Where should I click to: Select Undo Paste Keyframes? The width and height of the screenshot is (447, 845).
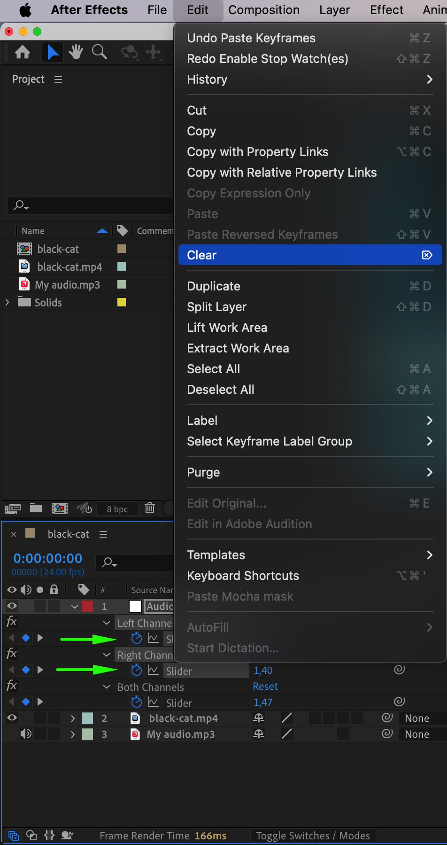coord(310,38)
